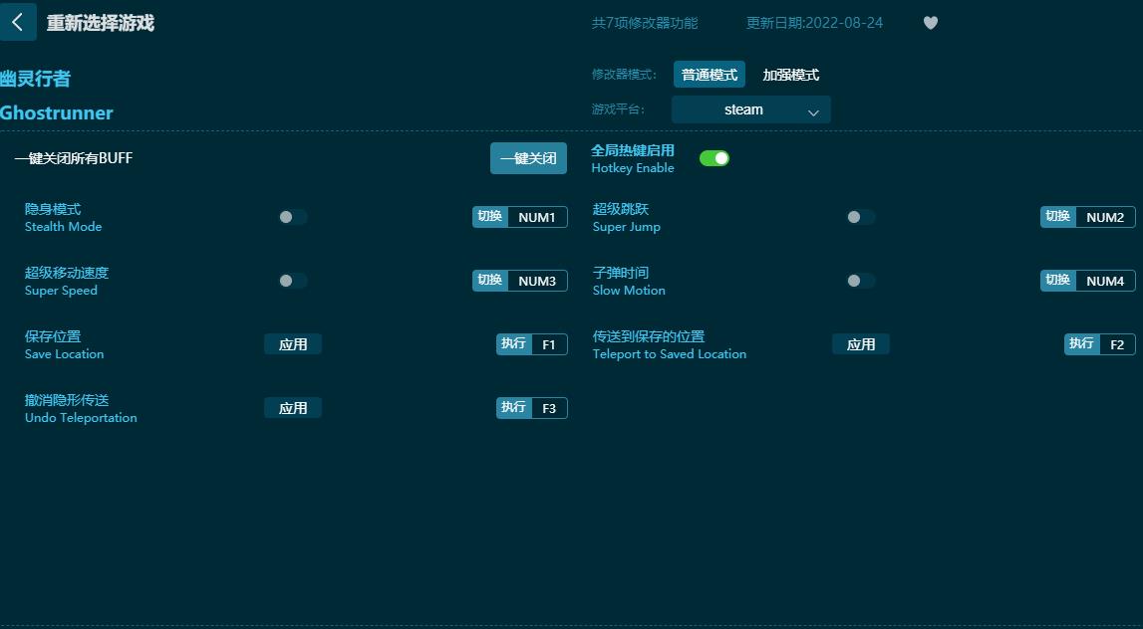The width and height of the screenshot is (1143, 629).
Task: Click the Super Jump label
Action: pyautogui.click(x=626, y=226)
